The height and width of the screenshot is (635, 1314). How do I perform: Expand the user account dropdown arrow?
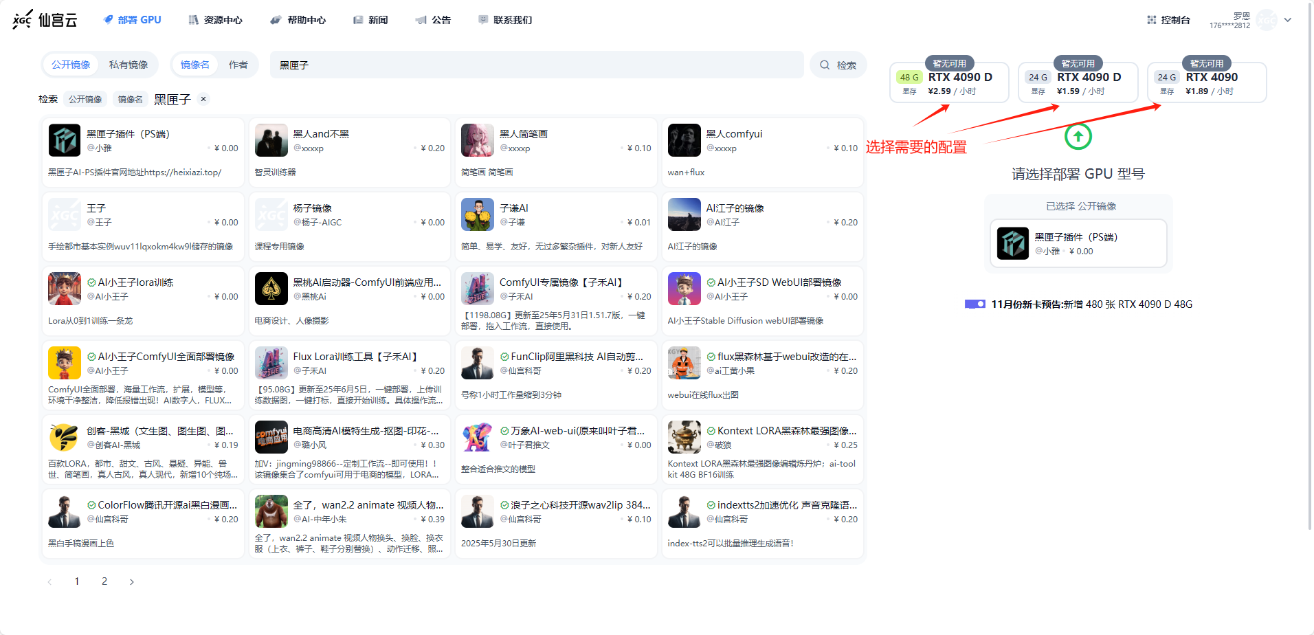[x=1288, y=20]
